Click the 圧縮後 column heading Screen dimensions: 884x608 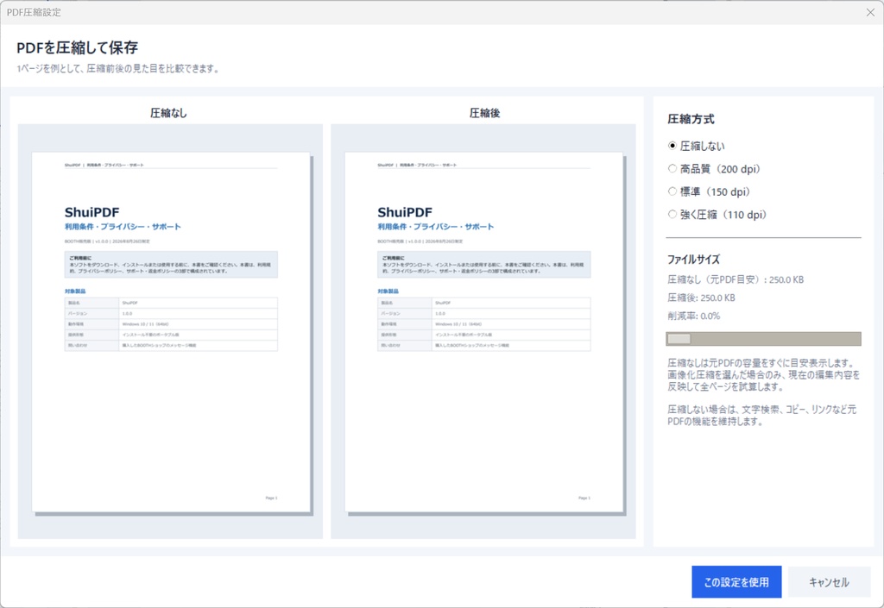[x=484, y=113]
